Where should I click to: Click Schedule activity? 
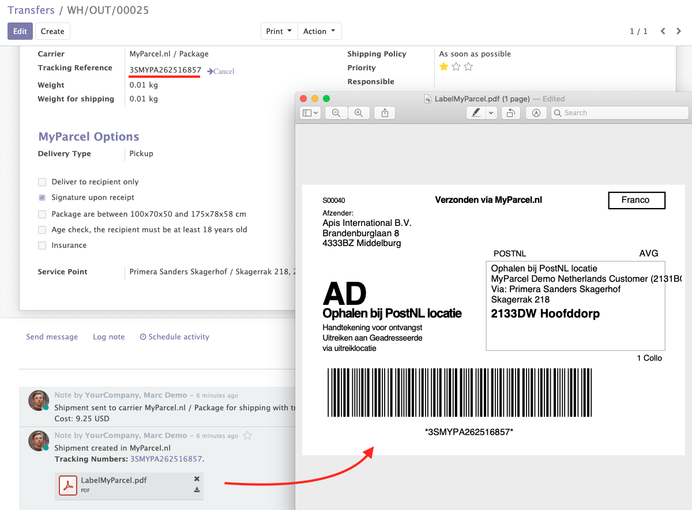(175, 337)
